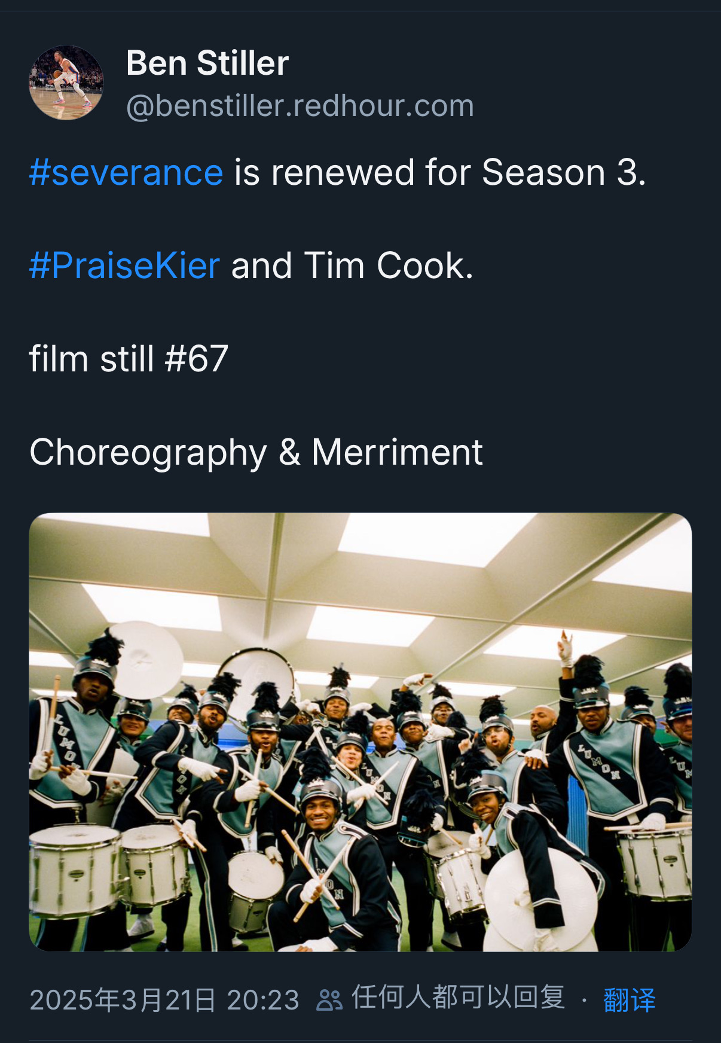Click the "Choreography & Merriment" text line
The width and height of the screenshot is (721, 1043).
tap(256, 452)
